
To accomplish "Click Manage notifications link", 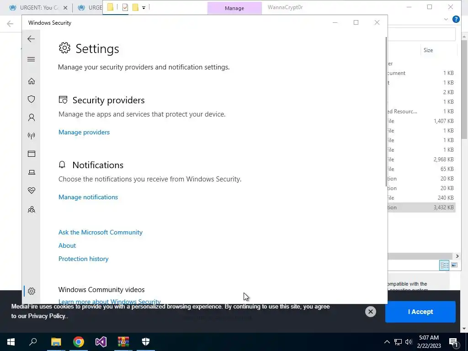I will pos(88,197).
